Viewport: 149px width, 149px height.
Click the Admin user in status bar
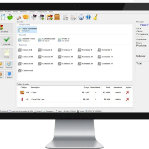pyautogui.click(x=58, y=111)
